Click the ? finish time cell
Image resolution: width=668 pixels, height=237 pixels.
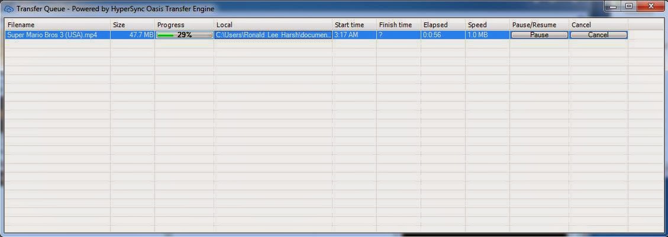coord(399,35)
